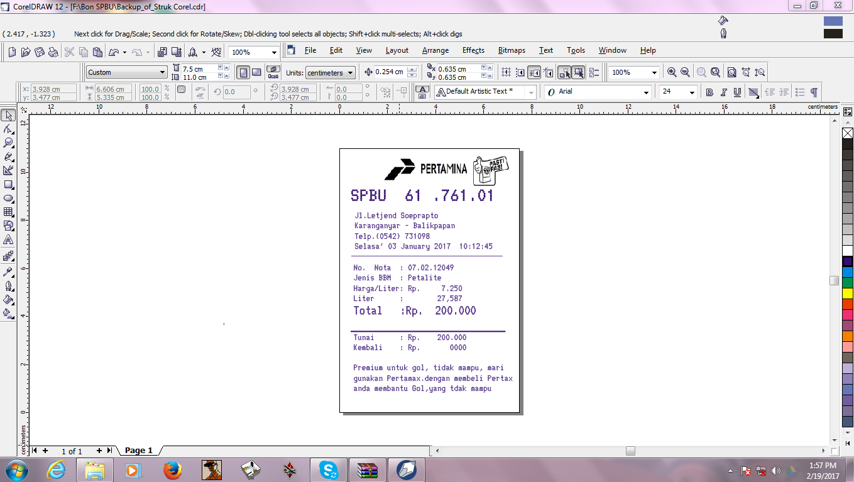Open the Bitmaps menu
The width and height of the screenshot is (854, 482).
tap(512, 50)
